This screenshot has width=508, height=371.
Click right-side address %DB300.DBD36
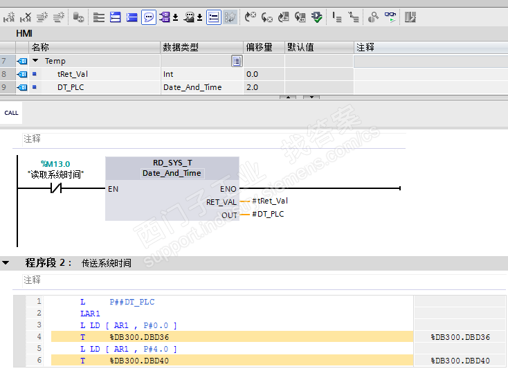coord(460,337)
